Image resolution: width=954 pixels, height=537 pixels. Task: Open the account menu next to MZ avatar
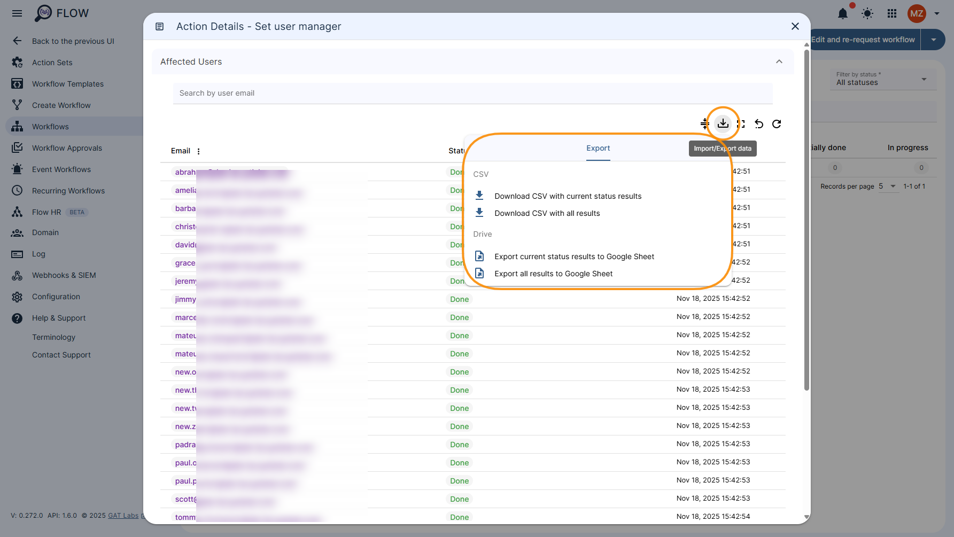click(937, 14)
